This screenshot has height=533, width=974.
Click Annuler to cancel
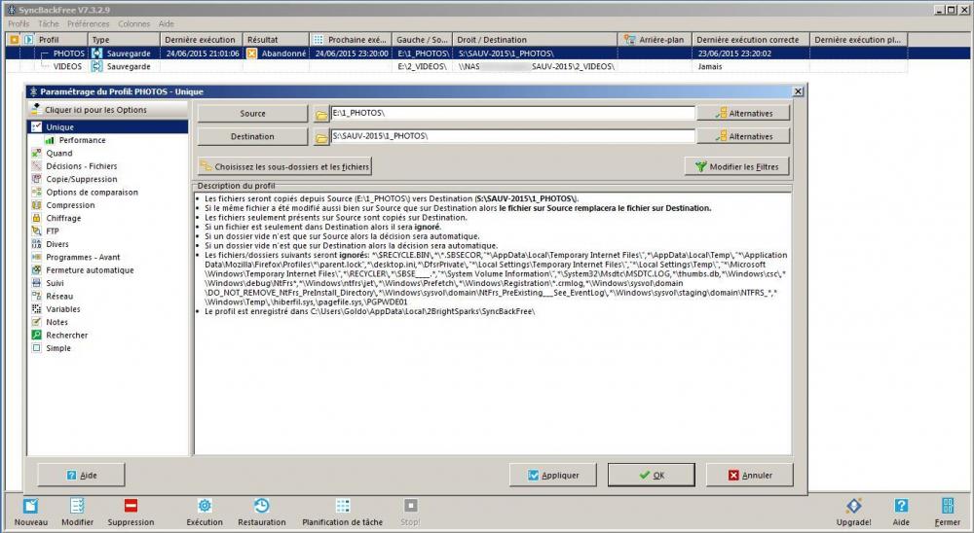point(750,476)
